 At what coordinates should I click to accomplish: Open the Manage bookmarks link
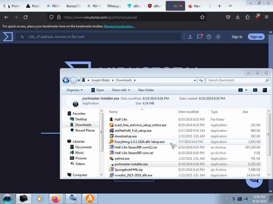tap(119, 26)
